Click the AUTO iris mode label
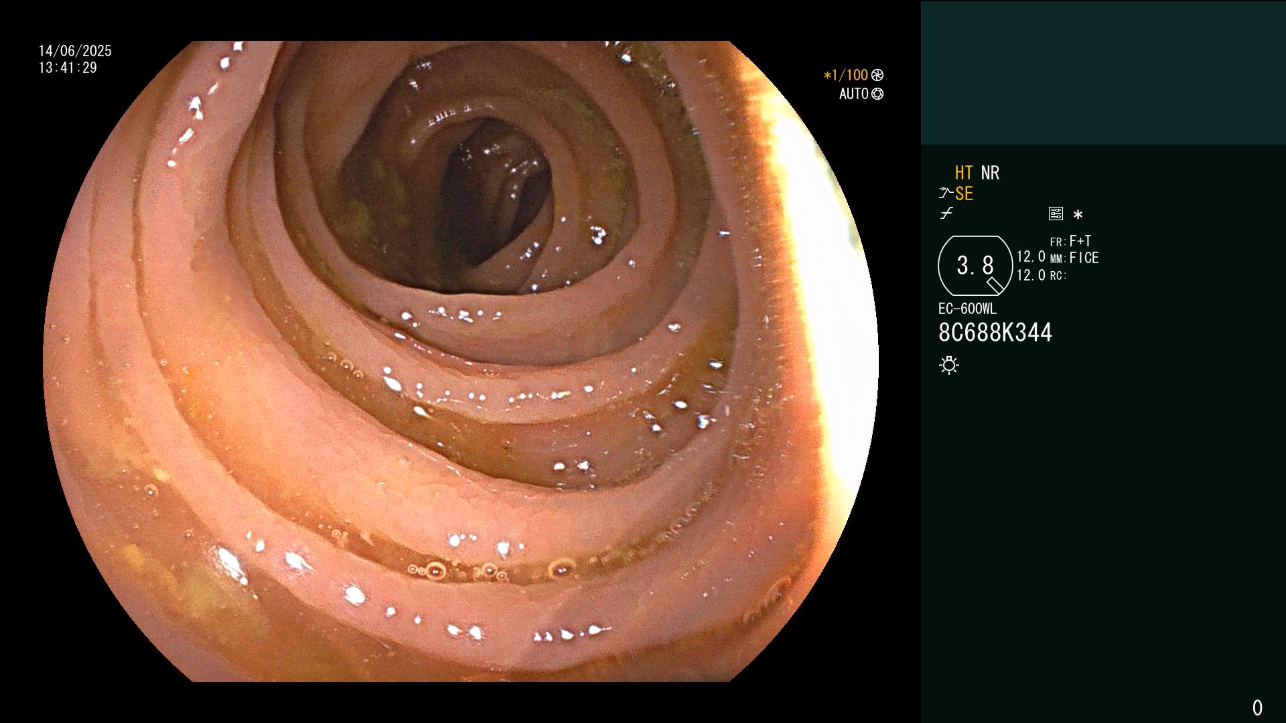 (x=854, y=94)
